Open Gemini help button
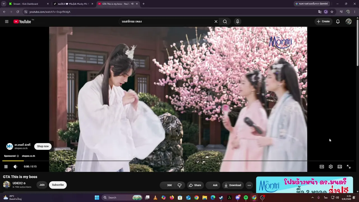Screen dimensions: 359x202 click(x=312, y=4)
